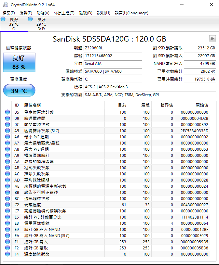Open the 編輯(E) menu
Image resolution: width=219 pixels, height=265 pixels.
pos(26,13)
